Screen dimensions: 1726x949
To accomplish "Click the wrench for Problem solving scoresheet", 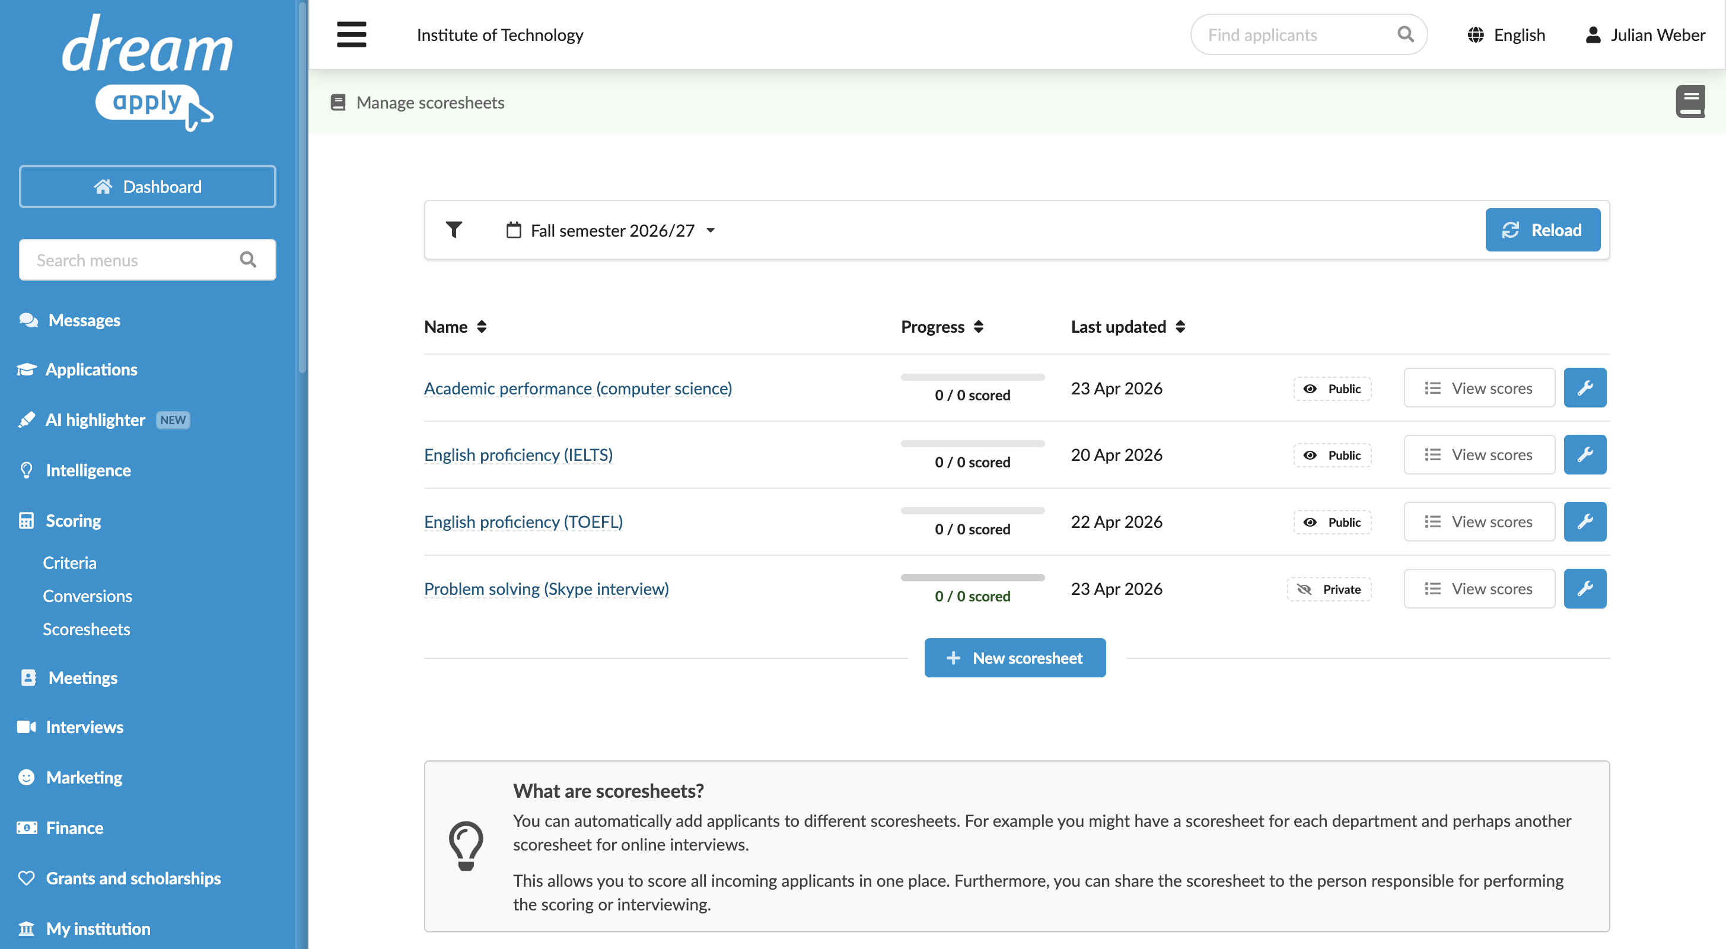I will (x=1585, y=588).
